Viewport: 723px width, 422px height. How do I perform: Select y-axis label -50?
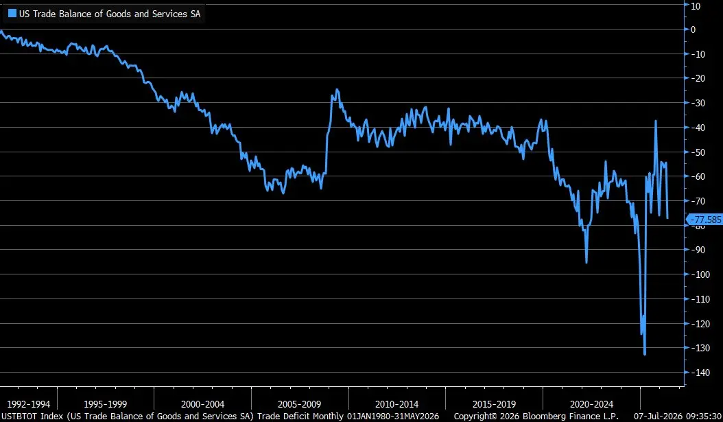(x=698, y=152)
